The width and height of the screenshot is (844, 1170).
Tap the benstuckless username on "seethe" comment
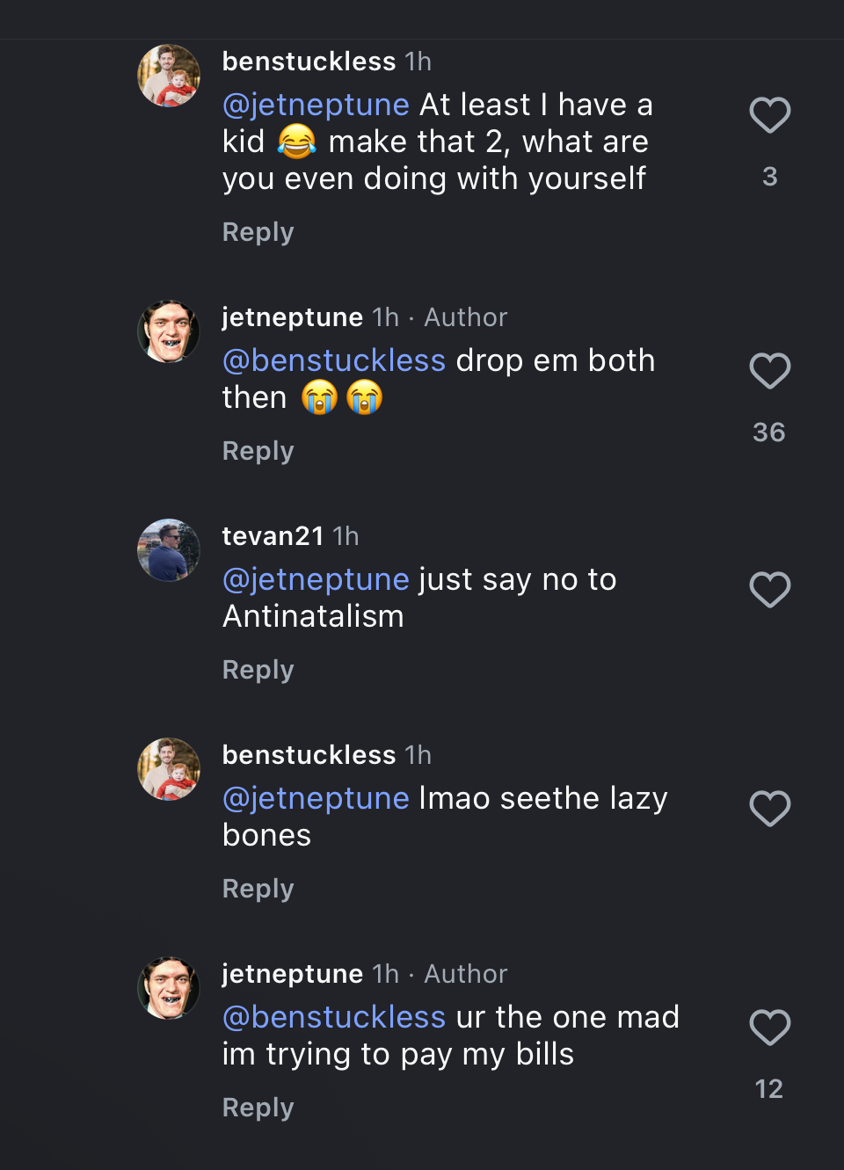[309, 754]
